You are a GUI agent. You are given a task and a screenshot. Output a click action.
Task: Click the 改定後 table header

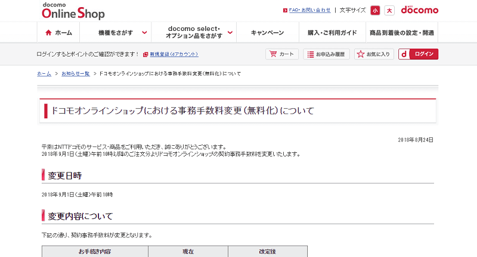267,252
